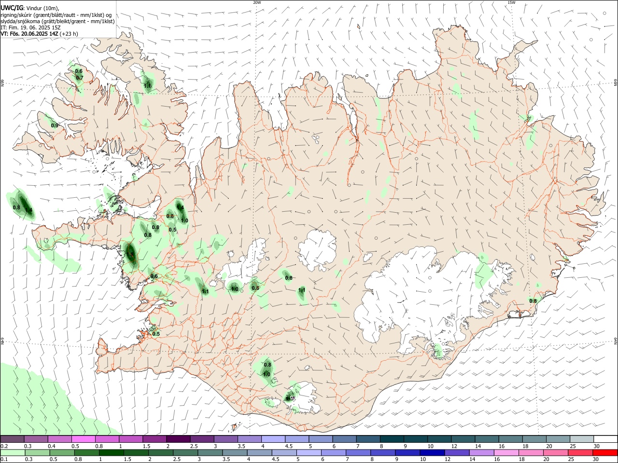Screen dimensions: 618x463
Task: Select upper-row lavender swatch between 4 and 4.5
Action: click(273, 439)
